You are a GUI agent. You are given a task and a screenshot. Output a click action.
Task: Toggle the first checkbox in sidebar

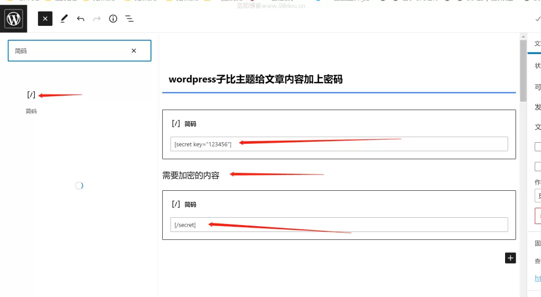(537, 146)
